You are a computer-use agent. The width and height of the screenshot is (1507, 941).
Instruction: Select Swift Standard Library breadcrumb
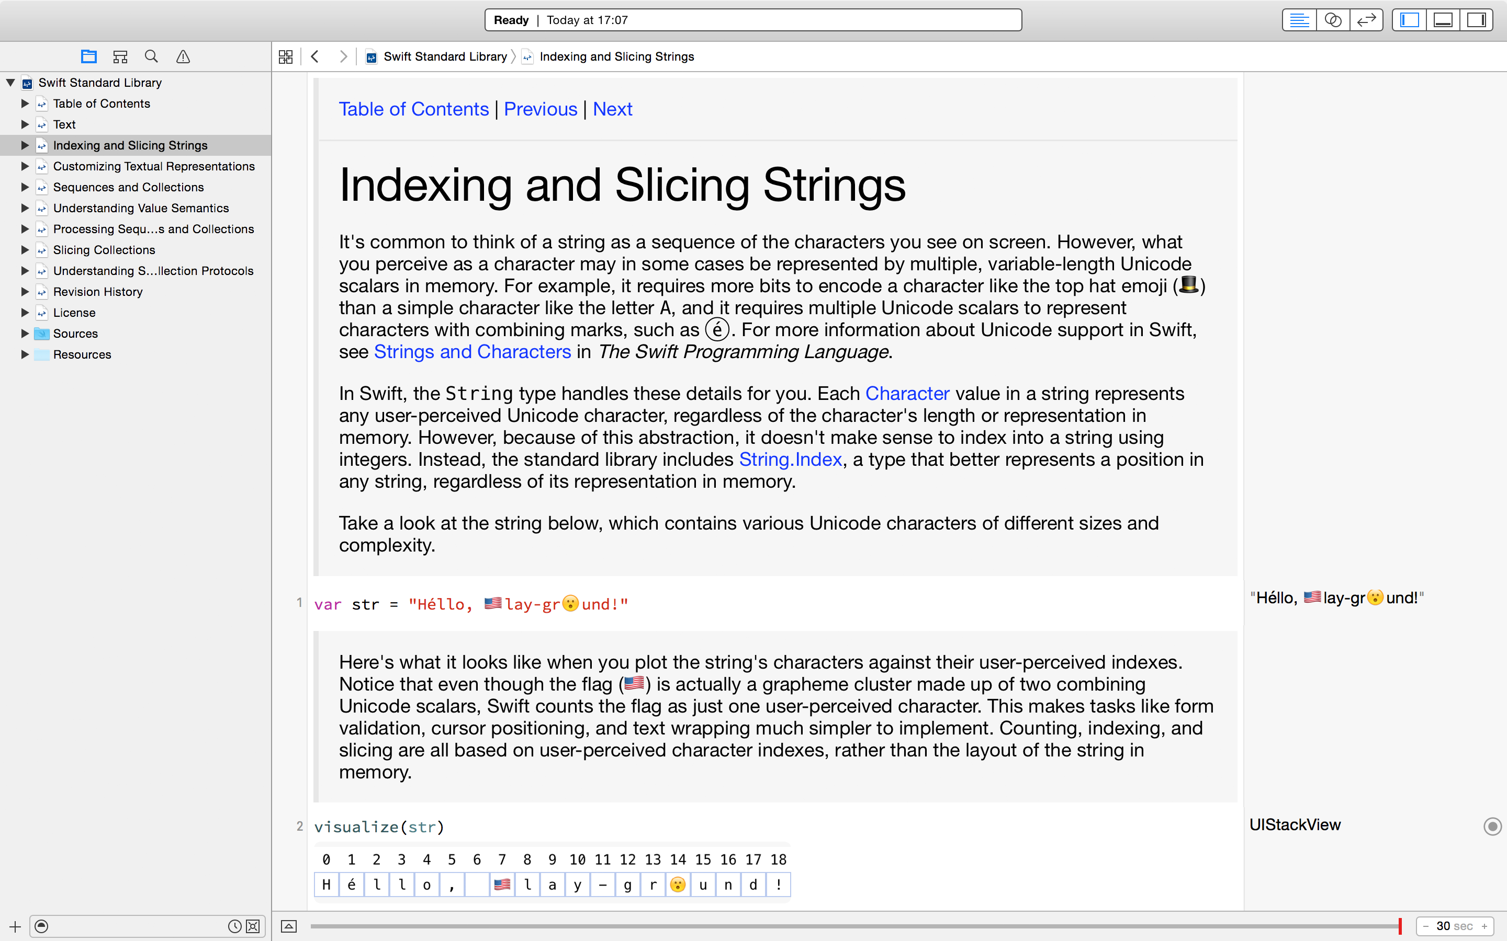click(445, 56)
